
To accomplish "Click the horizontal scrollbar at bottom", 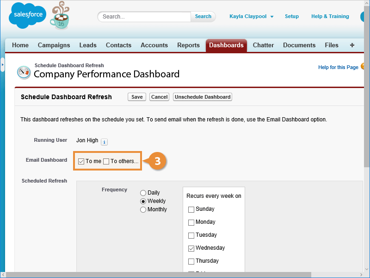I will tap(185, 275).
